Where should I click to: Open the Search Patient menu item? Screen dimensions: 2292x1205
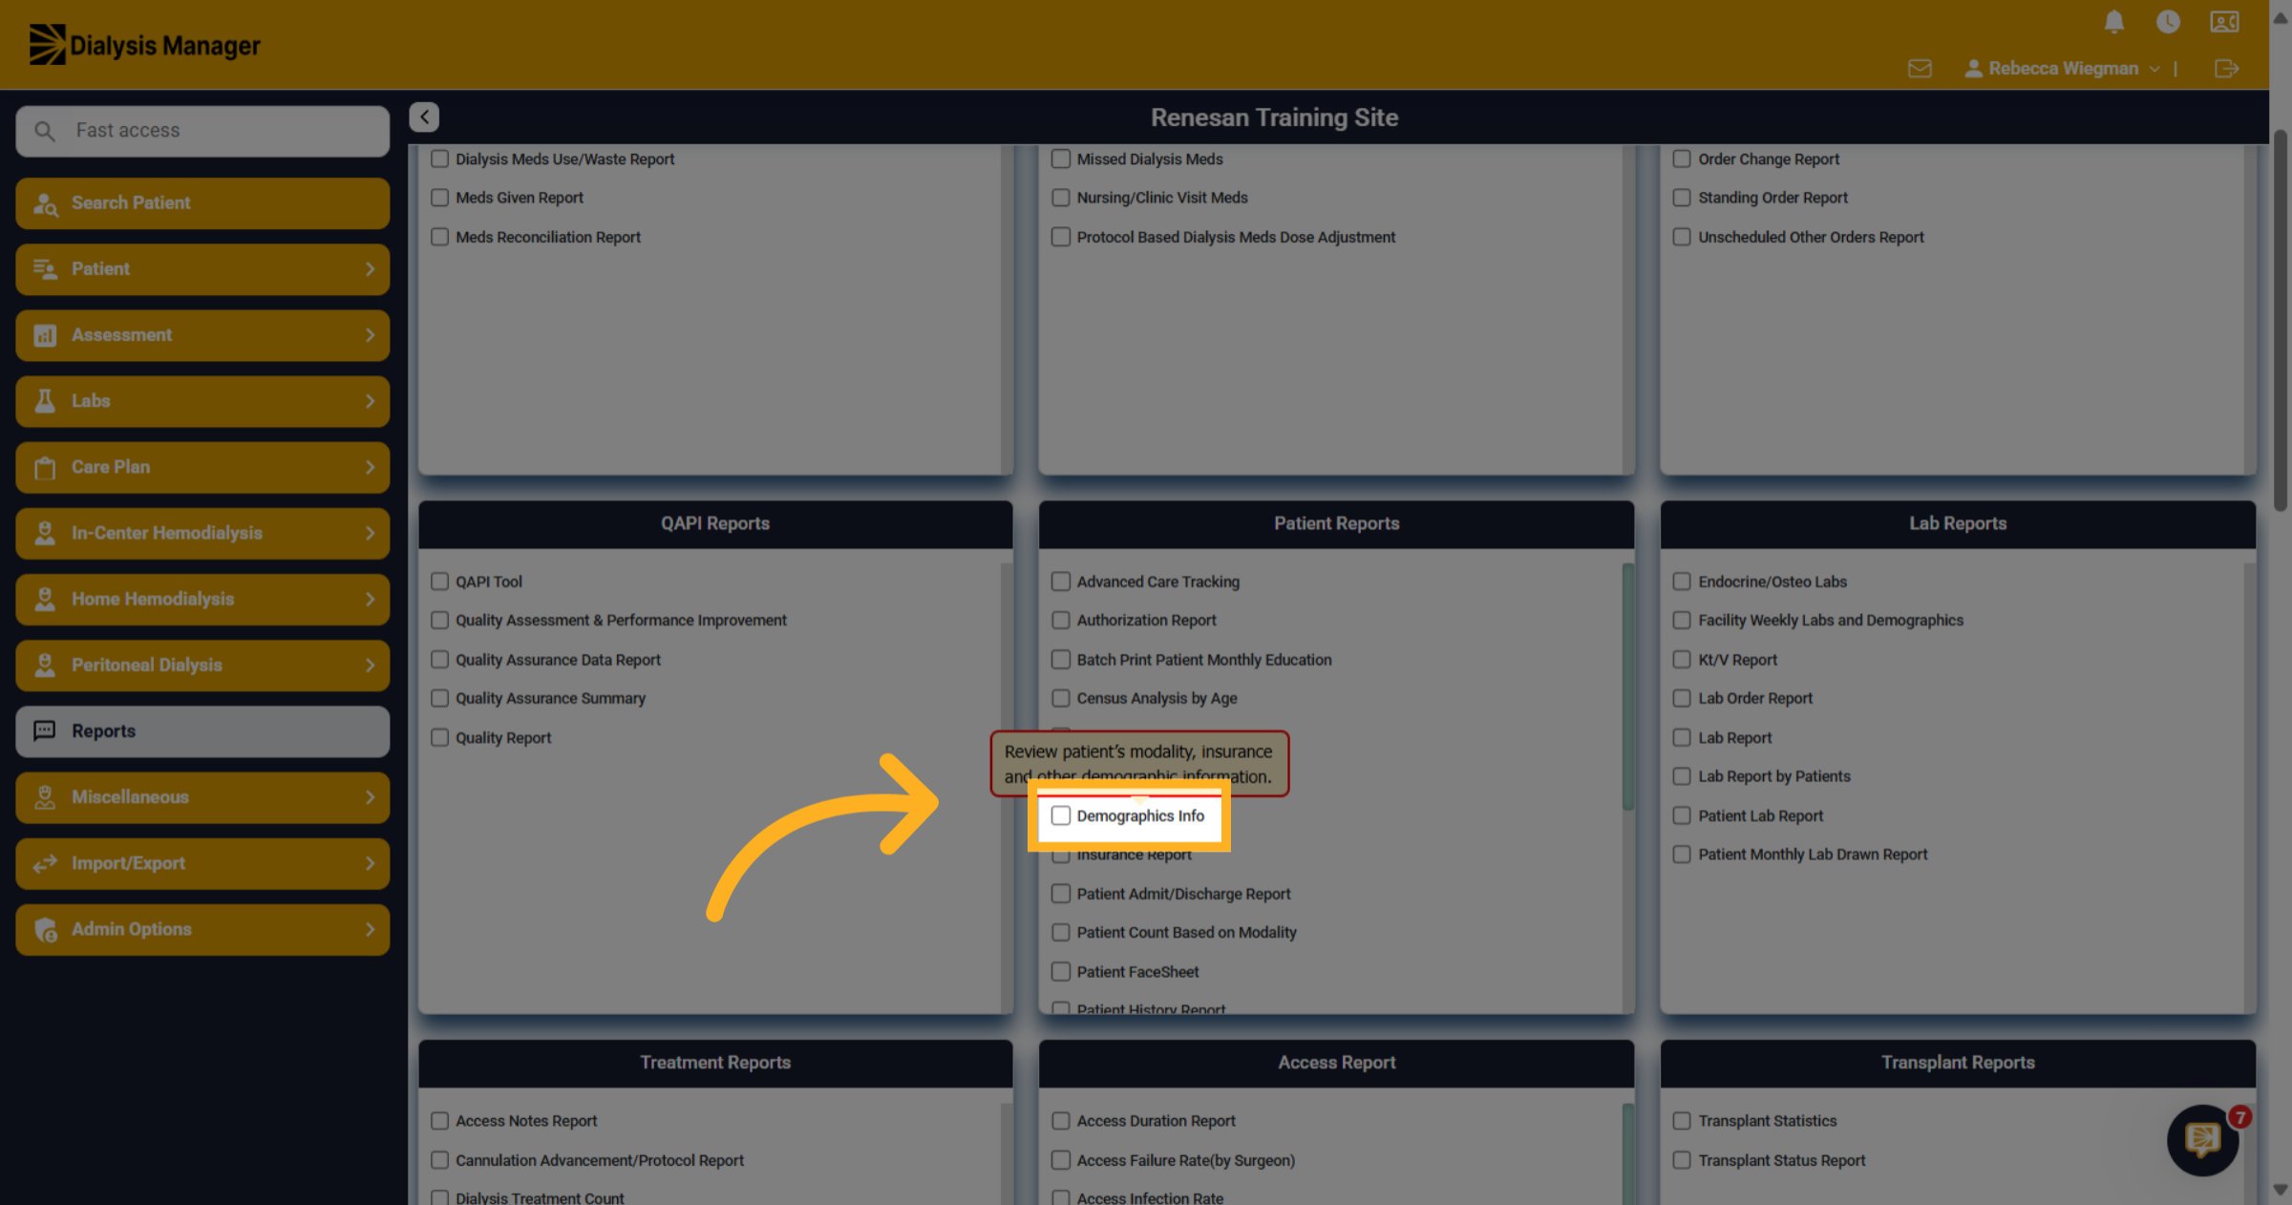tap(202, 203)
